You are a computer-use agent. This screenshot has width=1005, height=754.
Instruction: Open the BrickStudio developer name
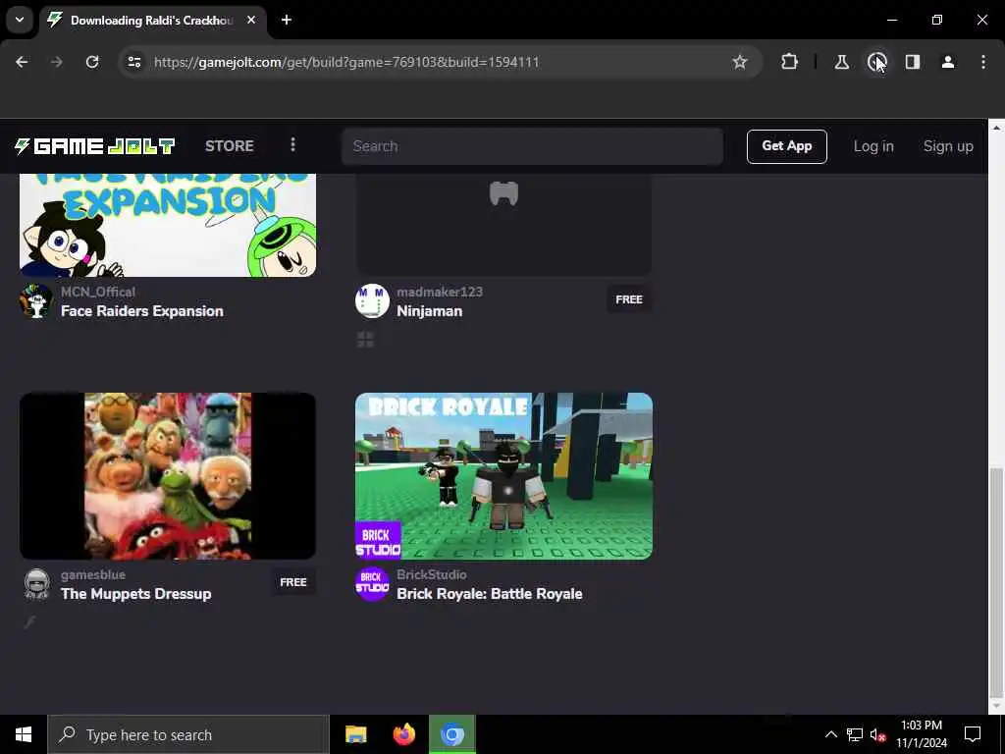pos(432,574)
